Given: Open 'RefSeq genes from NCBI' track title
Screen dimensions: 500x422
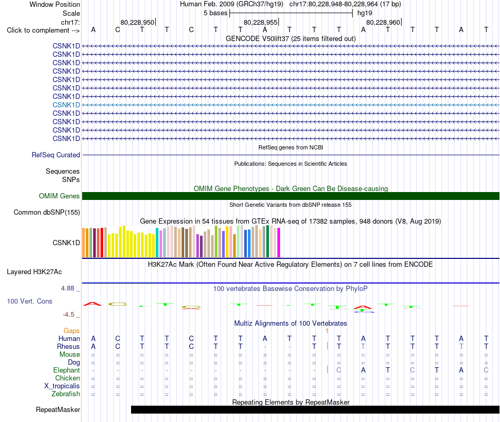Looking at the screenshot, I should tap(291, 147).
